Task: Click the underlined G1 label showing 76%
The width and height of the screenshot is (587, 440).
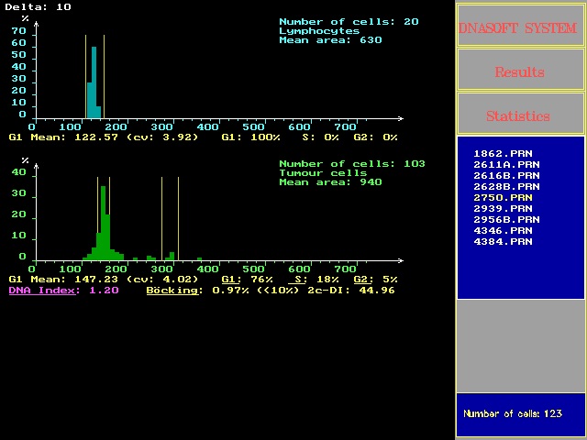Action: tap(231, 279)
